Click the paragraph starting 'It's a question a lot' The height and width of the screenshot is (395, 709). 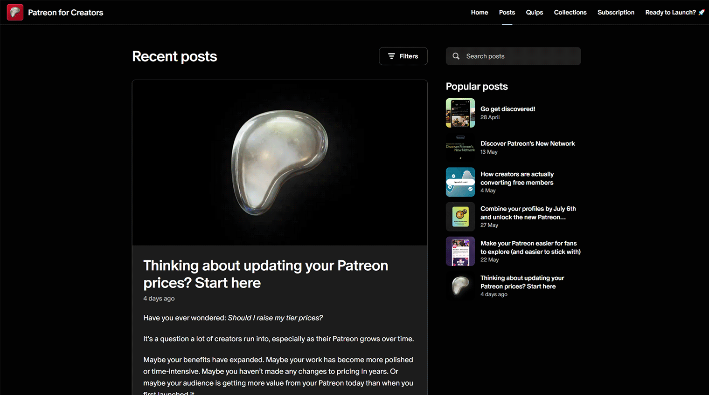click(x=278, y=339)
